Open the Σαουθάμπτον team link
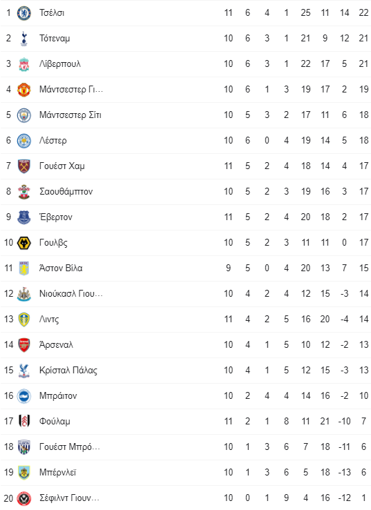The image size is (371, 510). pos(66,192)
